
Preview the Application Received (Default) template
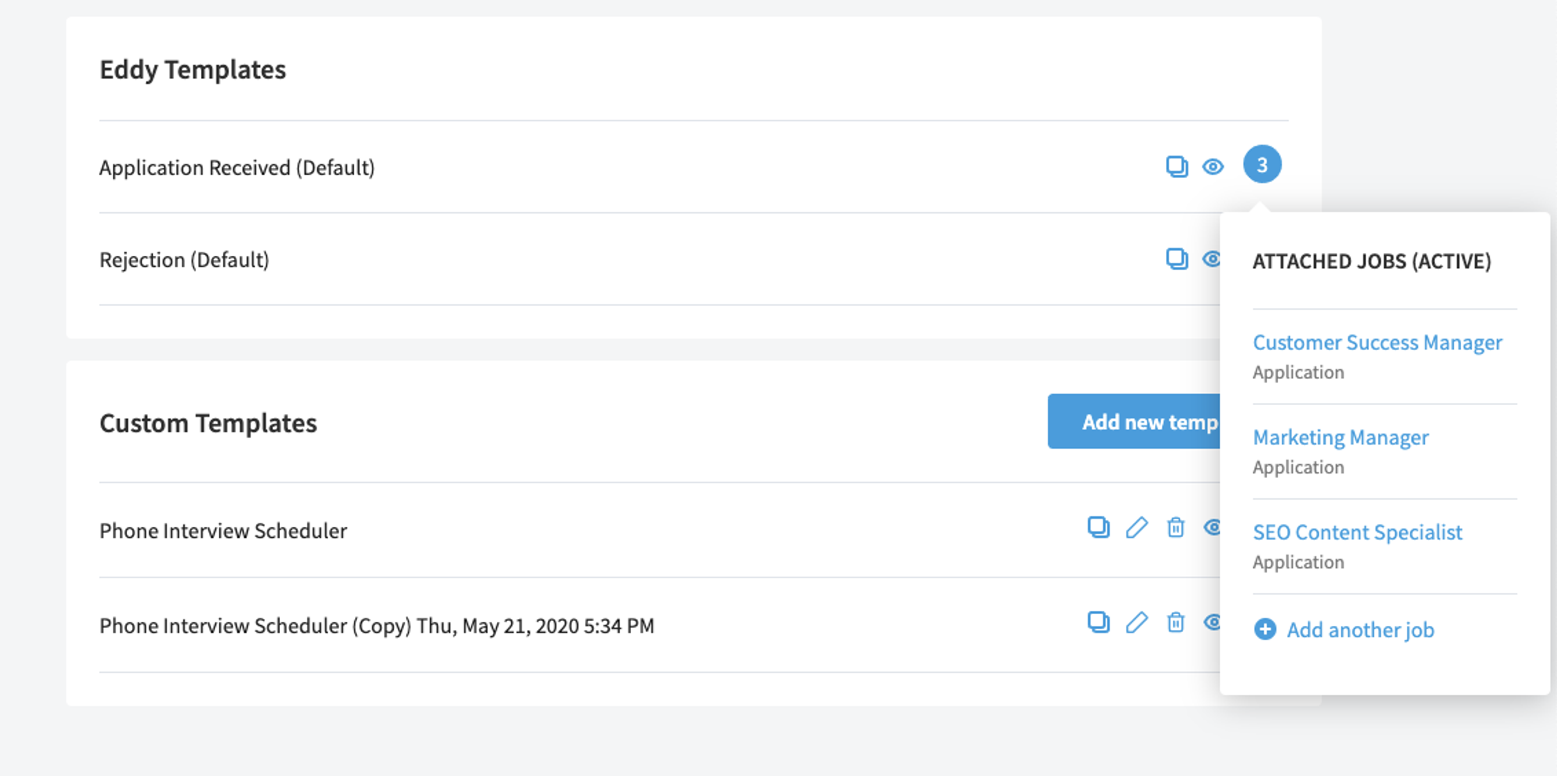coord(1213,166)
